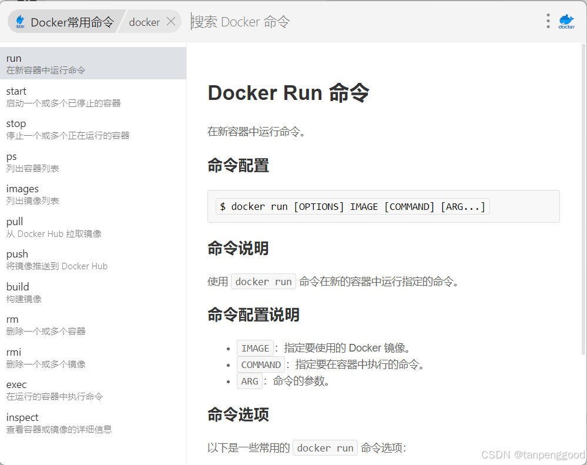Close the docker keyword tag
This screenshot has height=465, width=587.
click(171, 22)
